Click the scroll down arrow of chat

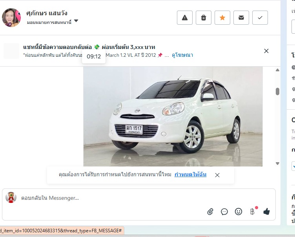277,163
